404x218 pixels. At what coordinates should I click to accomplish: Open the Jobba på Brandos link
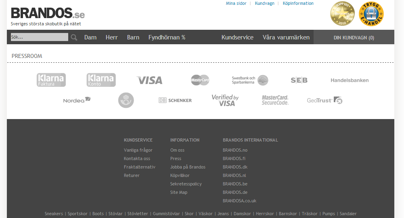click(188, 167)
